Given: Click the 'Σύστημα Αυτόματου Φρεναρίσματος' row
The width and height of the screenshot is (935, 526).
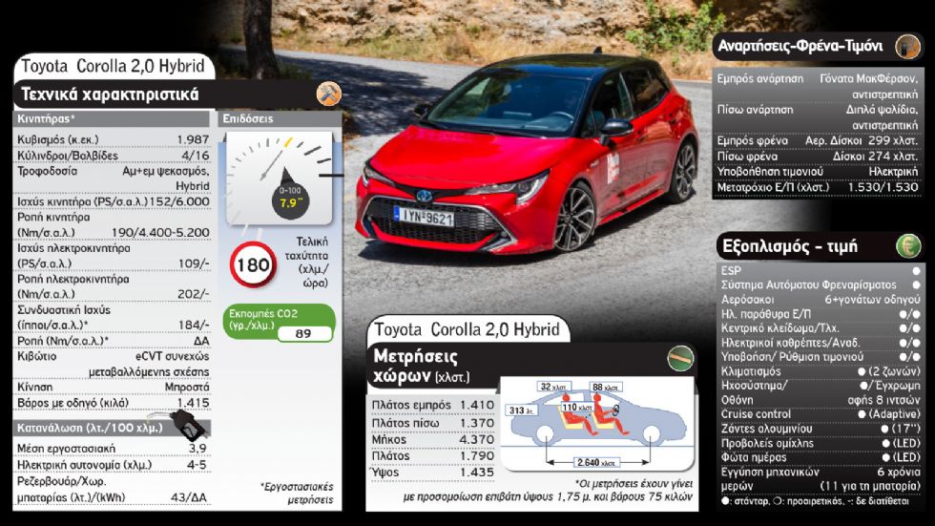Looking at the screenshot, I should tap(821, 284).
